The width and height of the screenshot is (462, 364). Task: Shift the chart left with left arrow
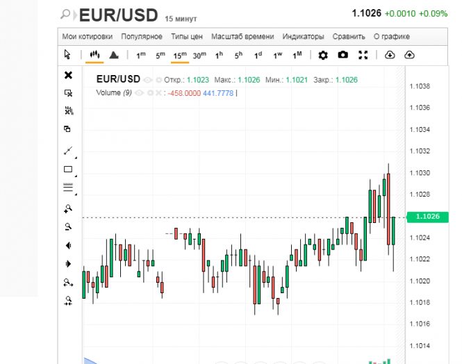click(x=68, y=246)
